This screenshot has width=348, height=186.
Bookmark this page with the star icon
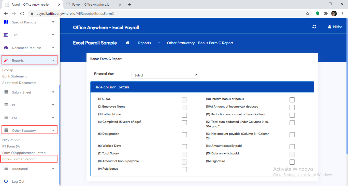(x=308, y=14)
